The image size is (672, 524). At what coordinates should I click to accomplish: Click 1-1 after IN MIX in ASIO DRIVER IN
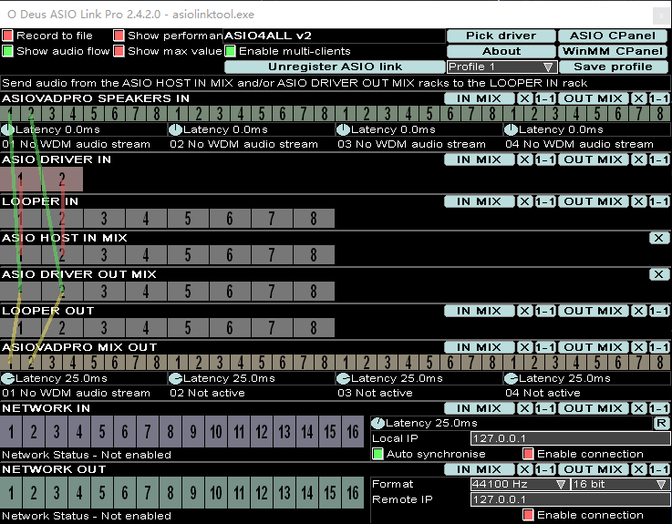pos(545,159)
